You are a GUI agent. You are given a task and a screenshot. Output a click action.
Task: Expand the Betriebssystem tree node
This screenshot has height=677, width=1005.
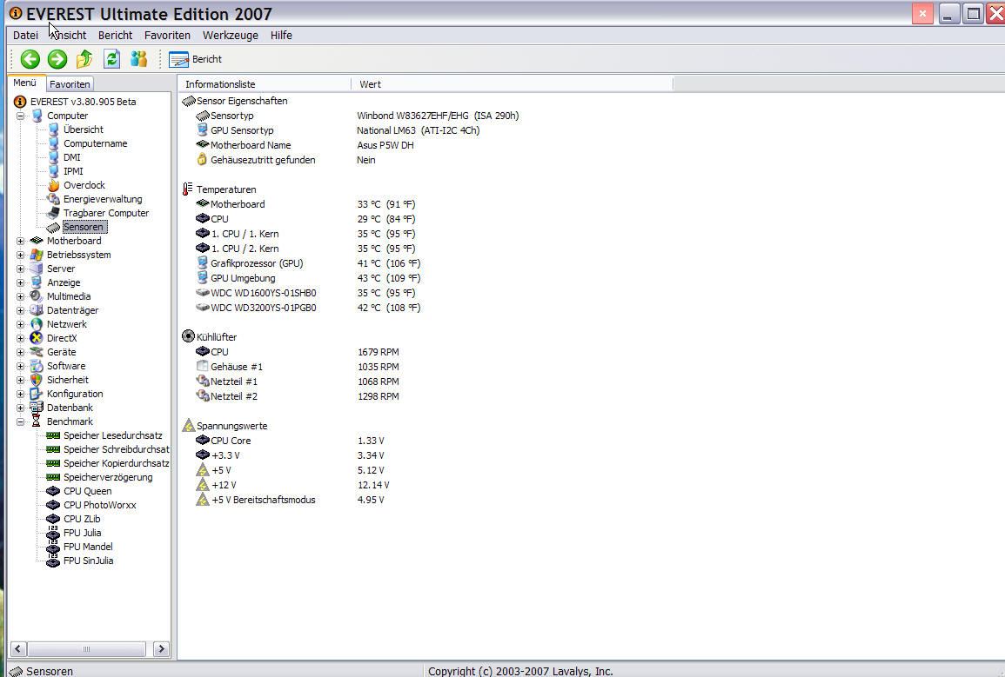(21, 256)
